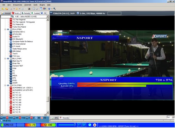This screenshot has height=128, width=175.
Task: Open the dropdown arrow beside TV-screen icon
Action: click(52, 9)
